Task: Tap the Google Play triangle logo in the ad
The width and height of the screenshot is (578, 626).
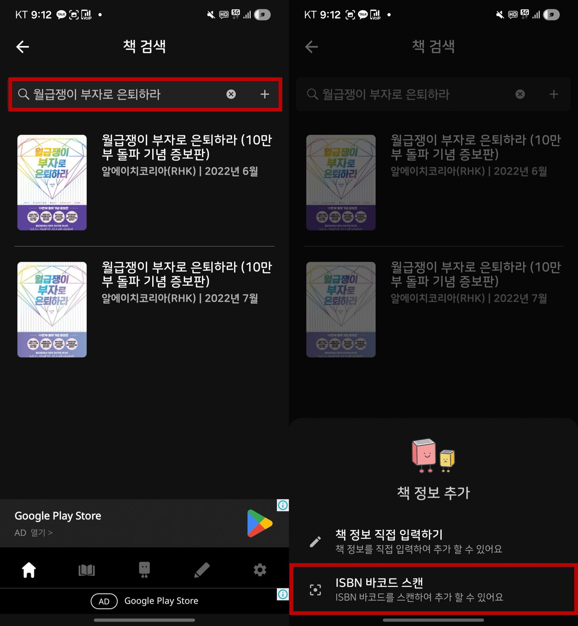Action: coord(259,523)
